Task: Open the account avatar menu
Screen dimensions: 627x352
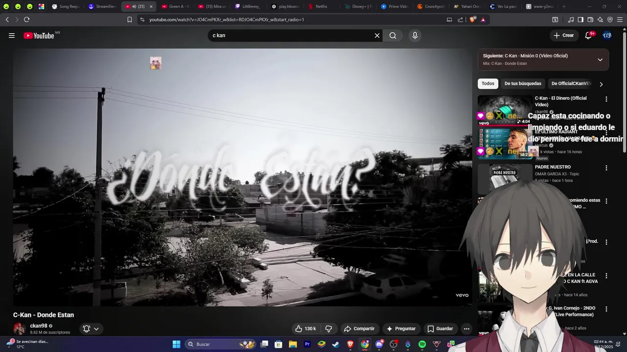Action: coord(607,35)
